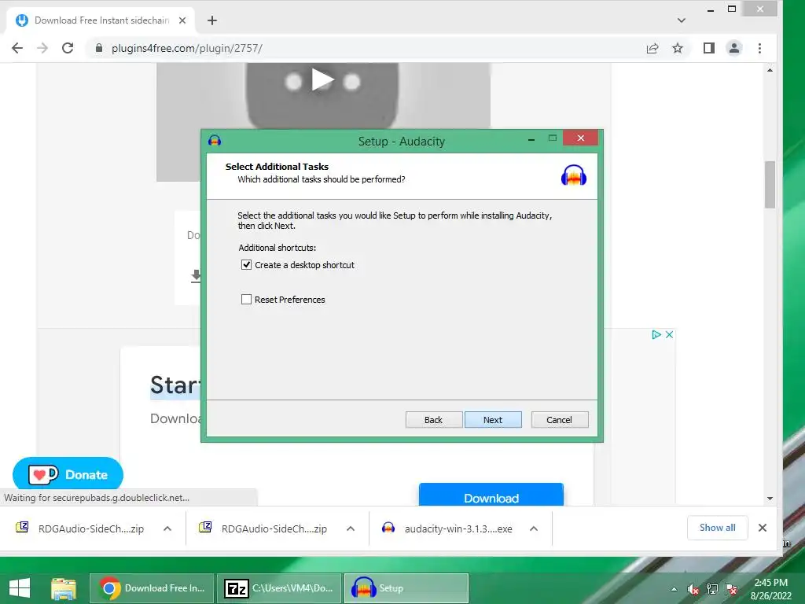This screenshot has height=604, width=805.
Task: Reload the plugins4free page
Action: pyautogui.click(x=68, y=48)
